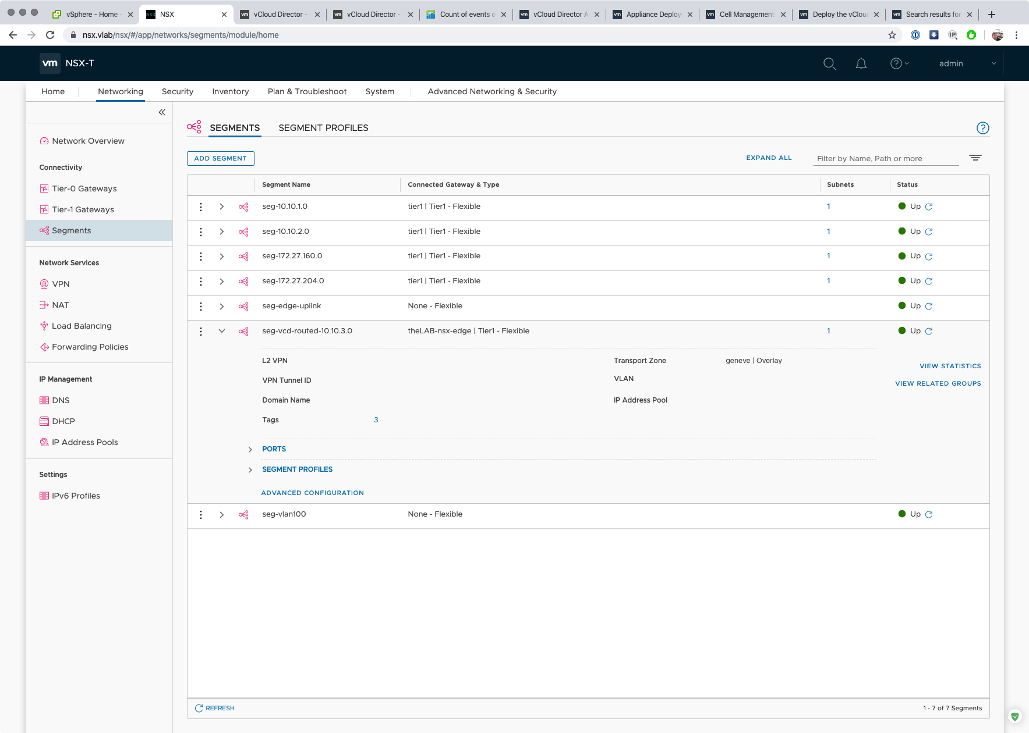Open the NSX-T search icon
The height and width of the screenshot is (733, 1029).
tap(830, 63)
